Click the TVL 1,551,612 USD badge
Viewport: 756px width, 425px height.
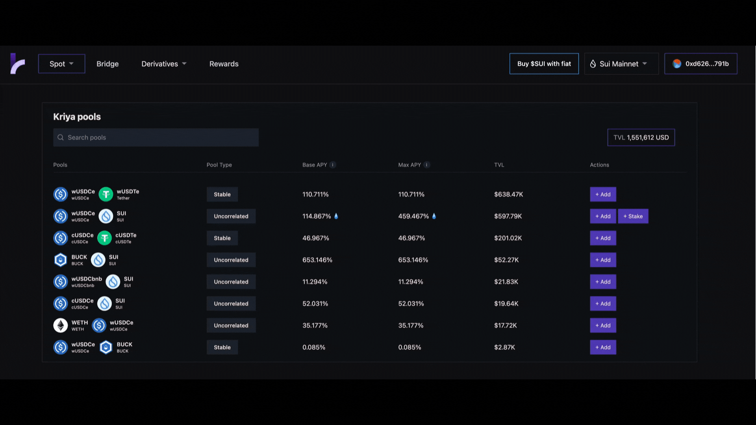(641, 137)
